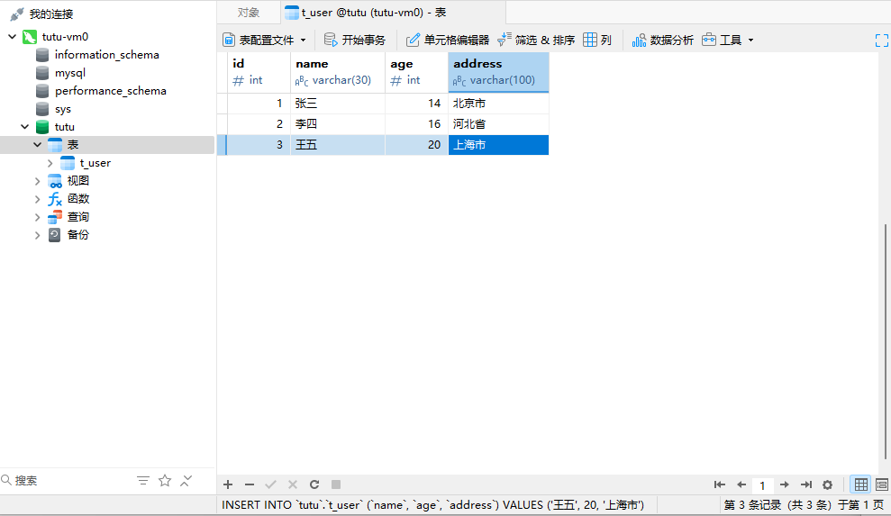Select age cell 14
The image size is (891, 516).
pyautogui.click(x=416, y=104)
